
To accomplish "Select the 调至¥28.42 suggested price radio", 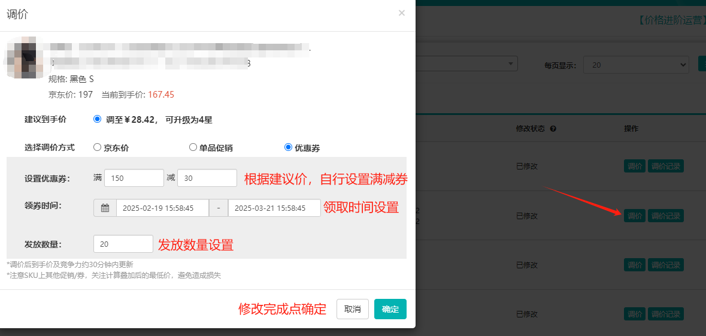I will (98, 119).
